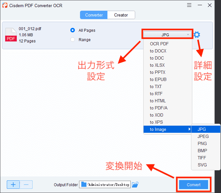Screen dimensions: 221x193
Task: Select TIFF in image submenu
Action: [206, 158]
